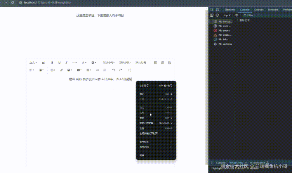The image size is (292, 173).
Task: Open the indent dropdown
Action: (x=41, y=70)
